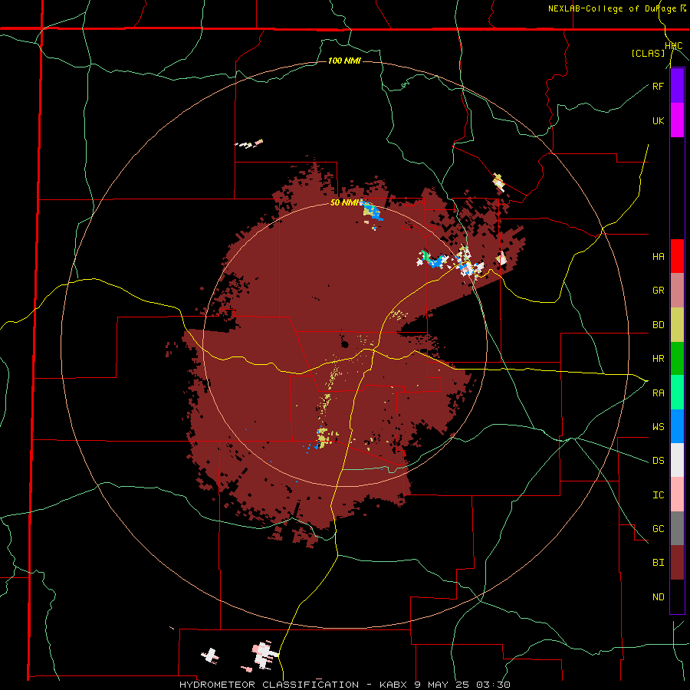Click the red HA legend color swatch
Image resolution: width=690 pixels, height=690 pixels.
677,256
